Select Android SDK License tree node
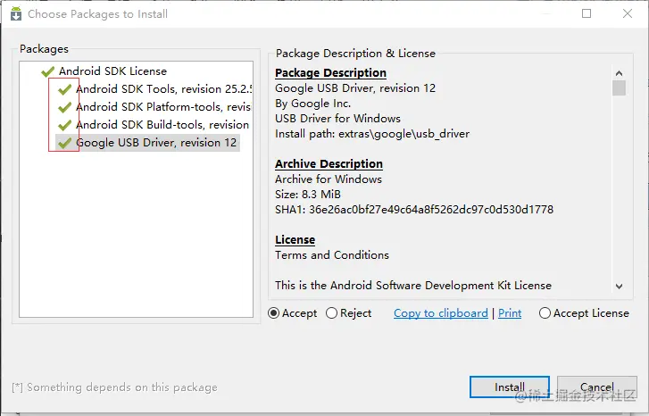649x416 pixels. (112, 71)
